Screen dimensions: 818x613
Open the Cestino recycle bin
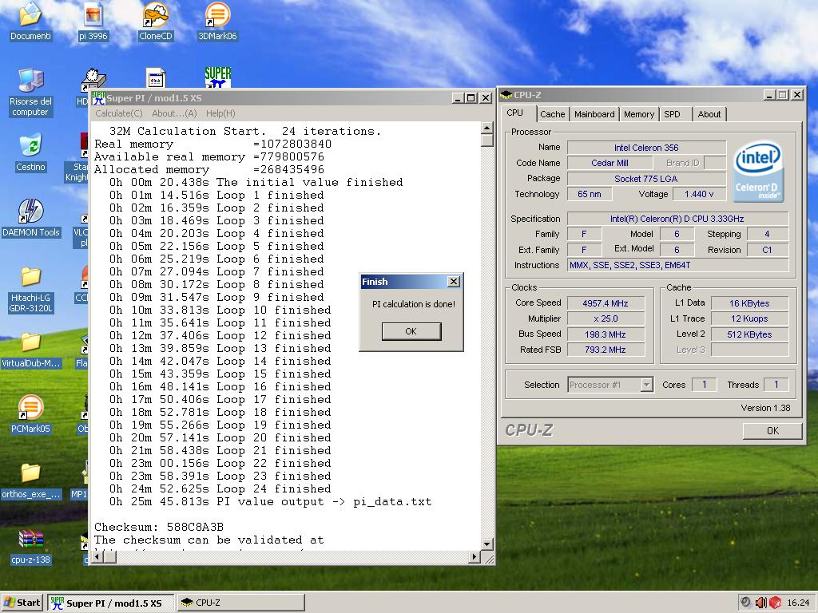pyautogui.click(x=30, y=152)
